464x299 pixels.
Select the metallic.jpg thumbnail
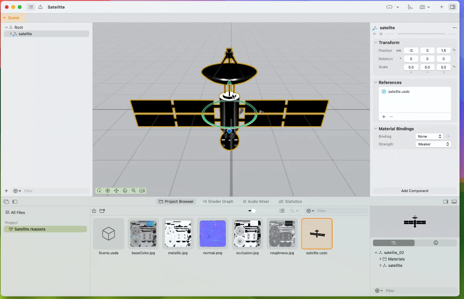(x=178, y=234)
